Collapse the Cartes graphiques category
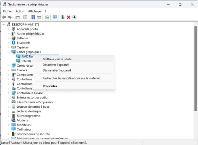This screenshot has height=145, width=198. (9, 52)
